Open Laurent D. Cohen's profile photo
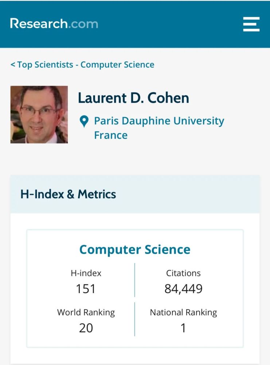Viewport: 270px width, 365px height. click(39, 115)
